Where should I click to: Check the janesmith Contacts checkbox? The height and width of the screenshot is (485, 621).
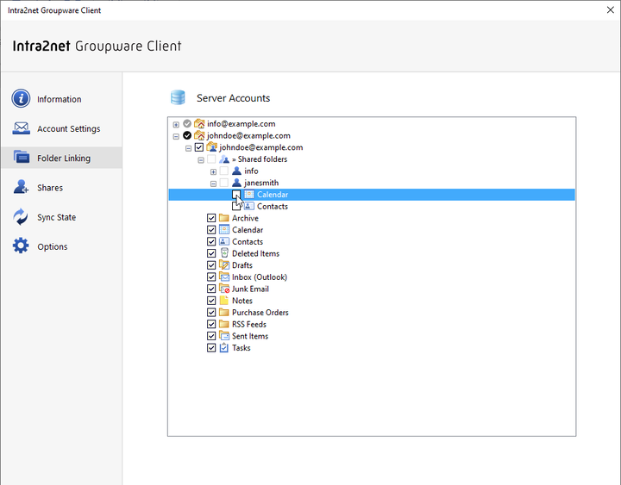tap(236, 206)
